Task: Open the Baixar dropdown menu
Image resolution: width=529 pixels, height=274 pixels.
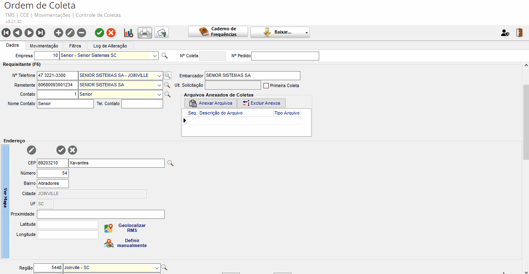Action: (307, 32)
